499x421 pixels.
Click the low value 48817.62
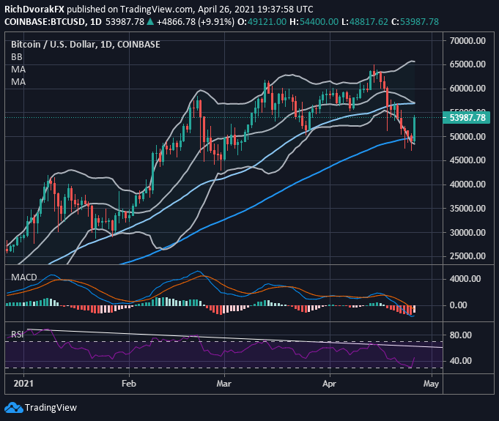(x=369, y=22)
